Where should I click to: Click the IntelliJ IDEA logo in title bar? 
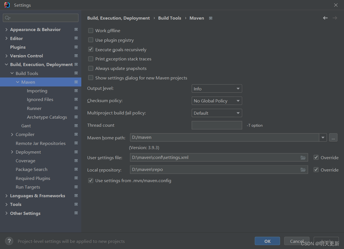click(7, 5)
